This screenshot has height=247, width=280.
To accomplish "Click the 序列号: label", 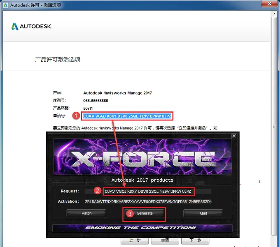I will [x=59, y=101].
